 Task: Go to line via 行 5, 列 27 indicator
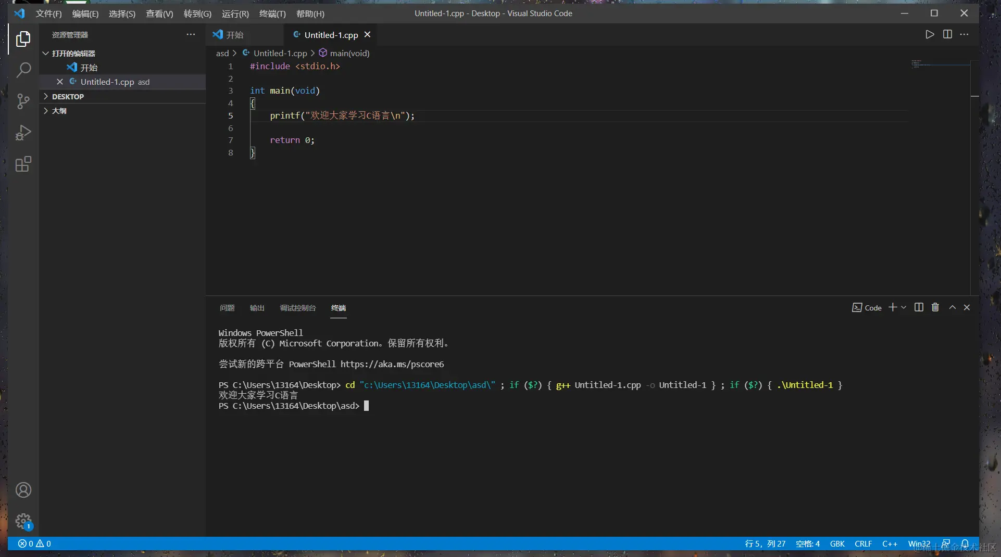click(765, 544)
